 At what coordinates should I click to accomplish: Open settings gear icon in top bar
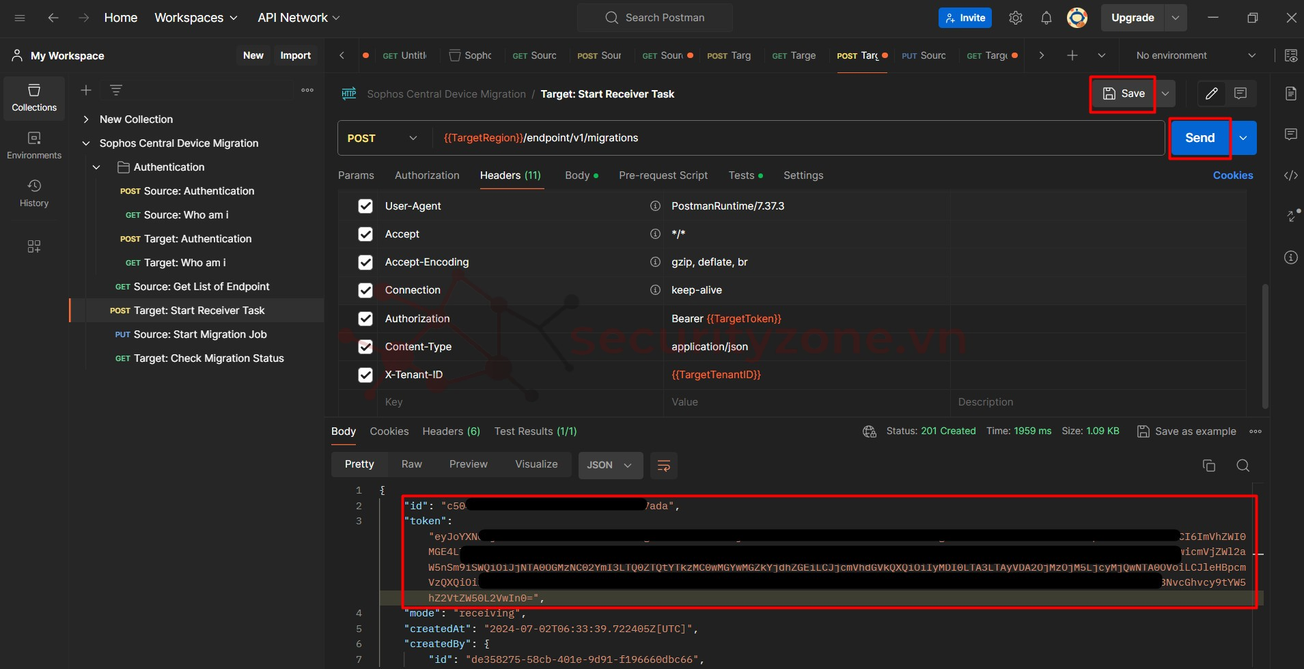click(1016, 18)
